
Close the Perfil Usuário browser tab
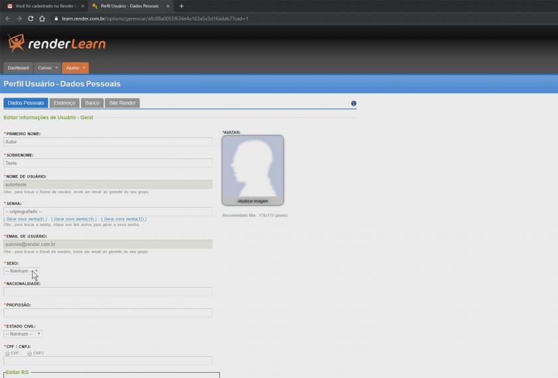(168, 6)
